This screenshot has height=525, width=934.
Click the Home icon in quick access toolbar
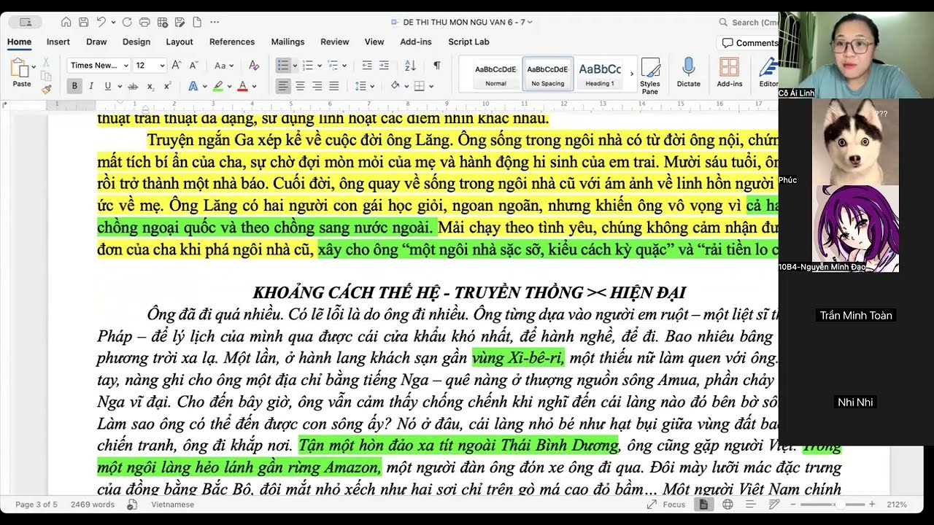pos(66,22)
